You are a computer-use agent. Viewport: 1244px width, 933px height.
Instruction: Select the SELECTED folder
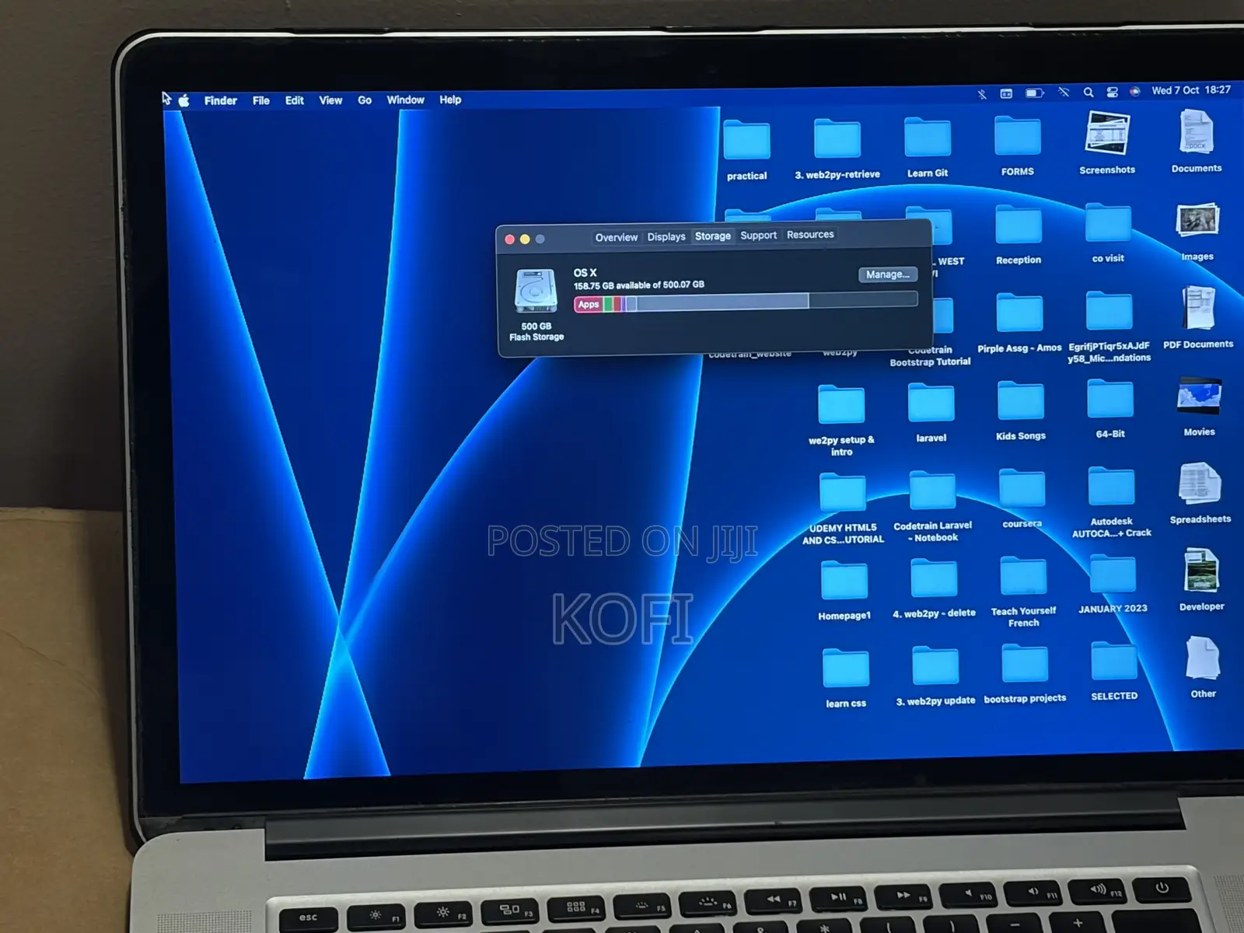(x=1114, y=662)
